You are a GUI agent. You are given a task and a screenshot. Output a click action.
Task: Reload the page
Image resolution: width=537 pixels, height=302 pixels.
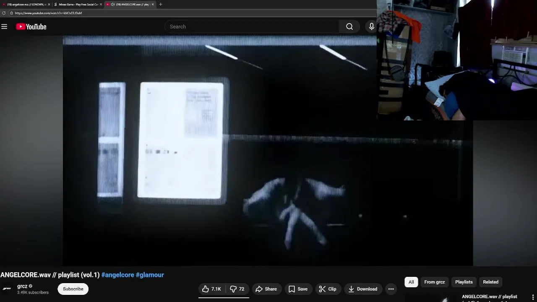point(4,13)
